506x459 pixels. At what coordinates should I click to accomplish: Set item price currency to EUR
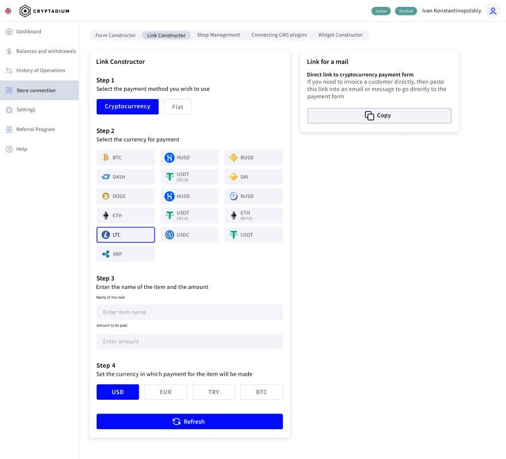[166, 392]
